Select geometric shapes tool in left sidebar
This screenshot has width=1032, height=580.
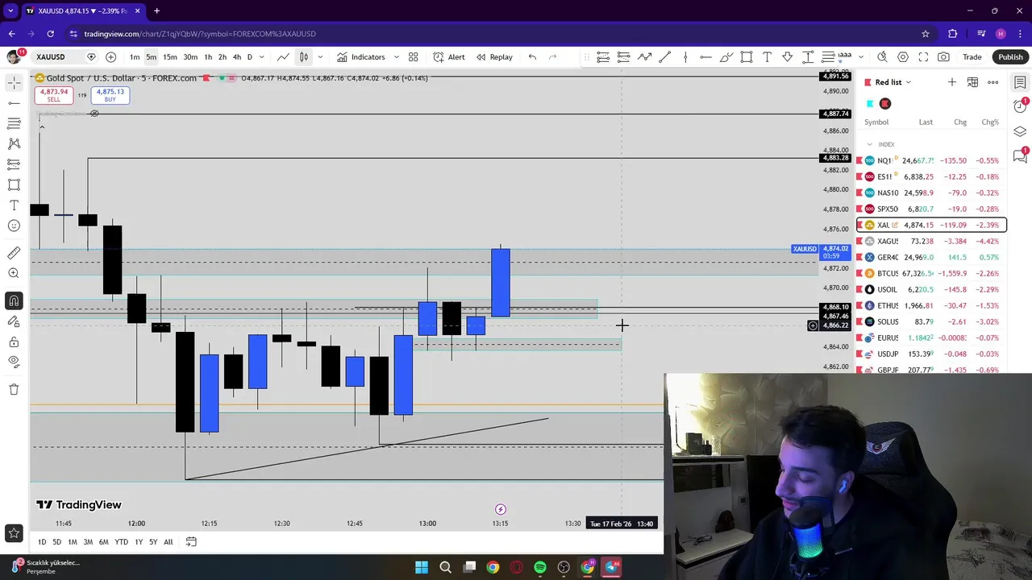click(14, 184)
